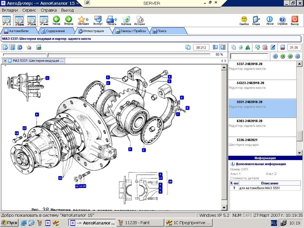Click the green letter A font icon

[x=248, y=47]
